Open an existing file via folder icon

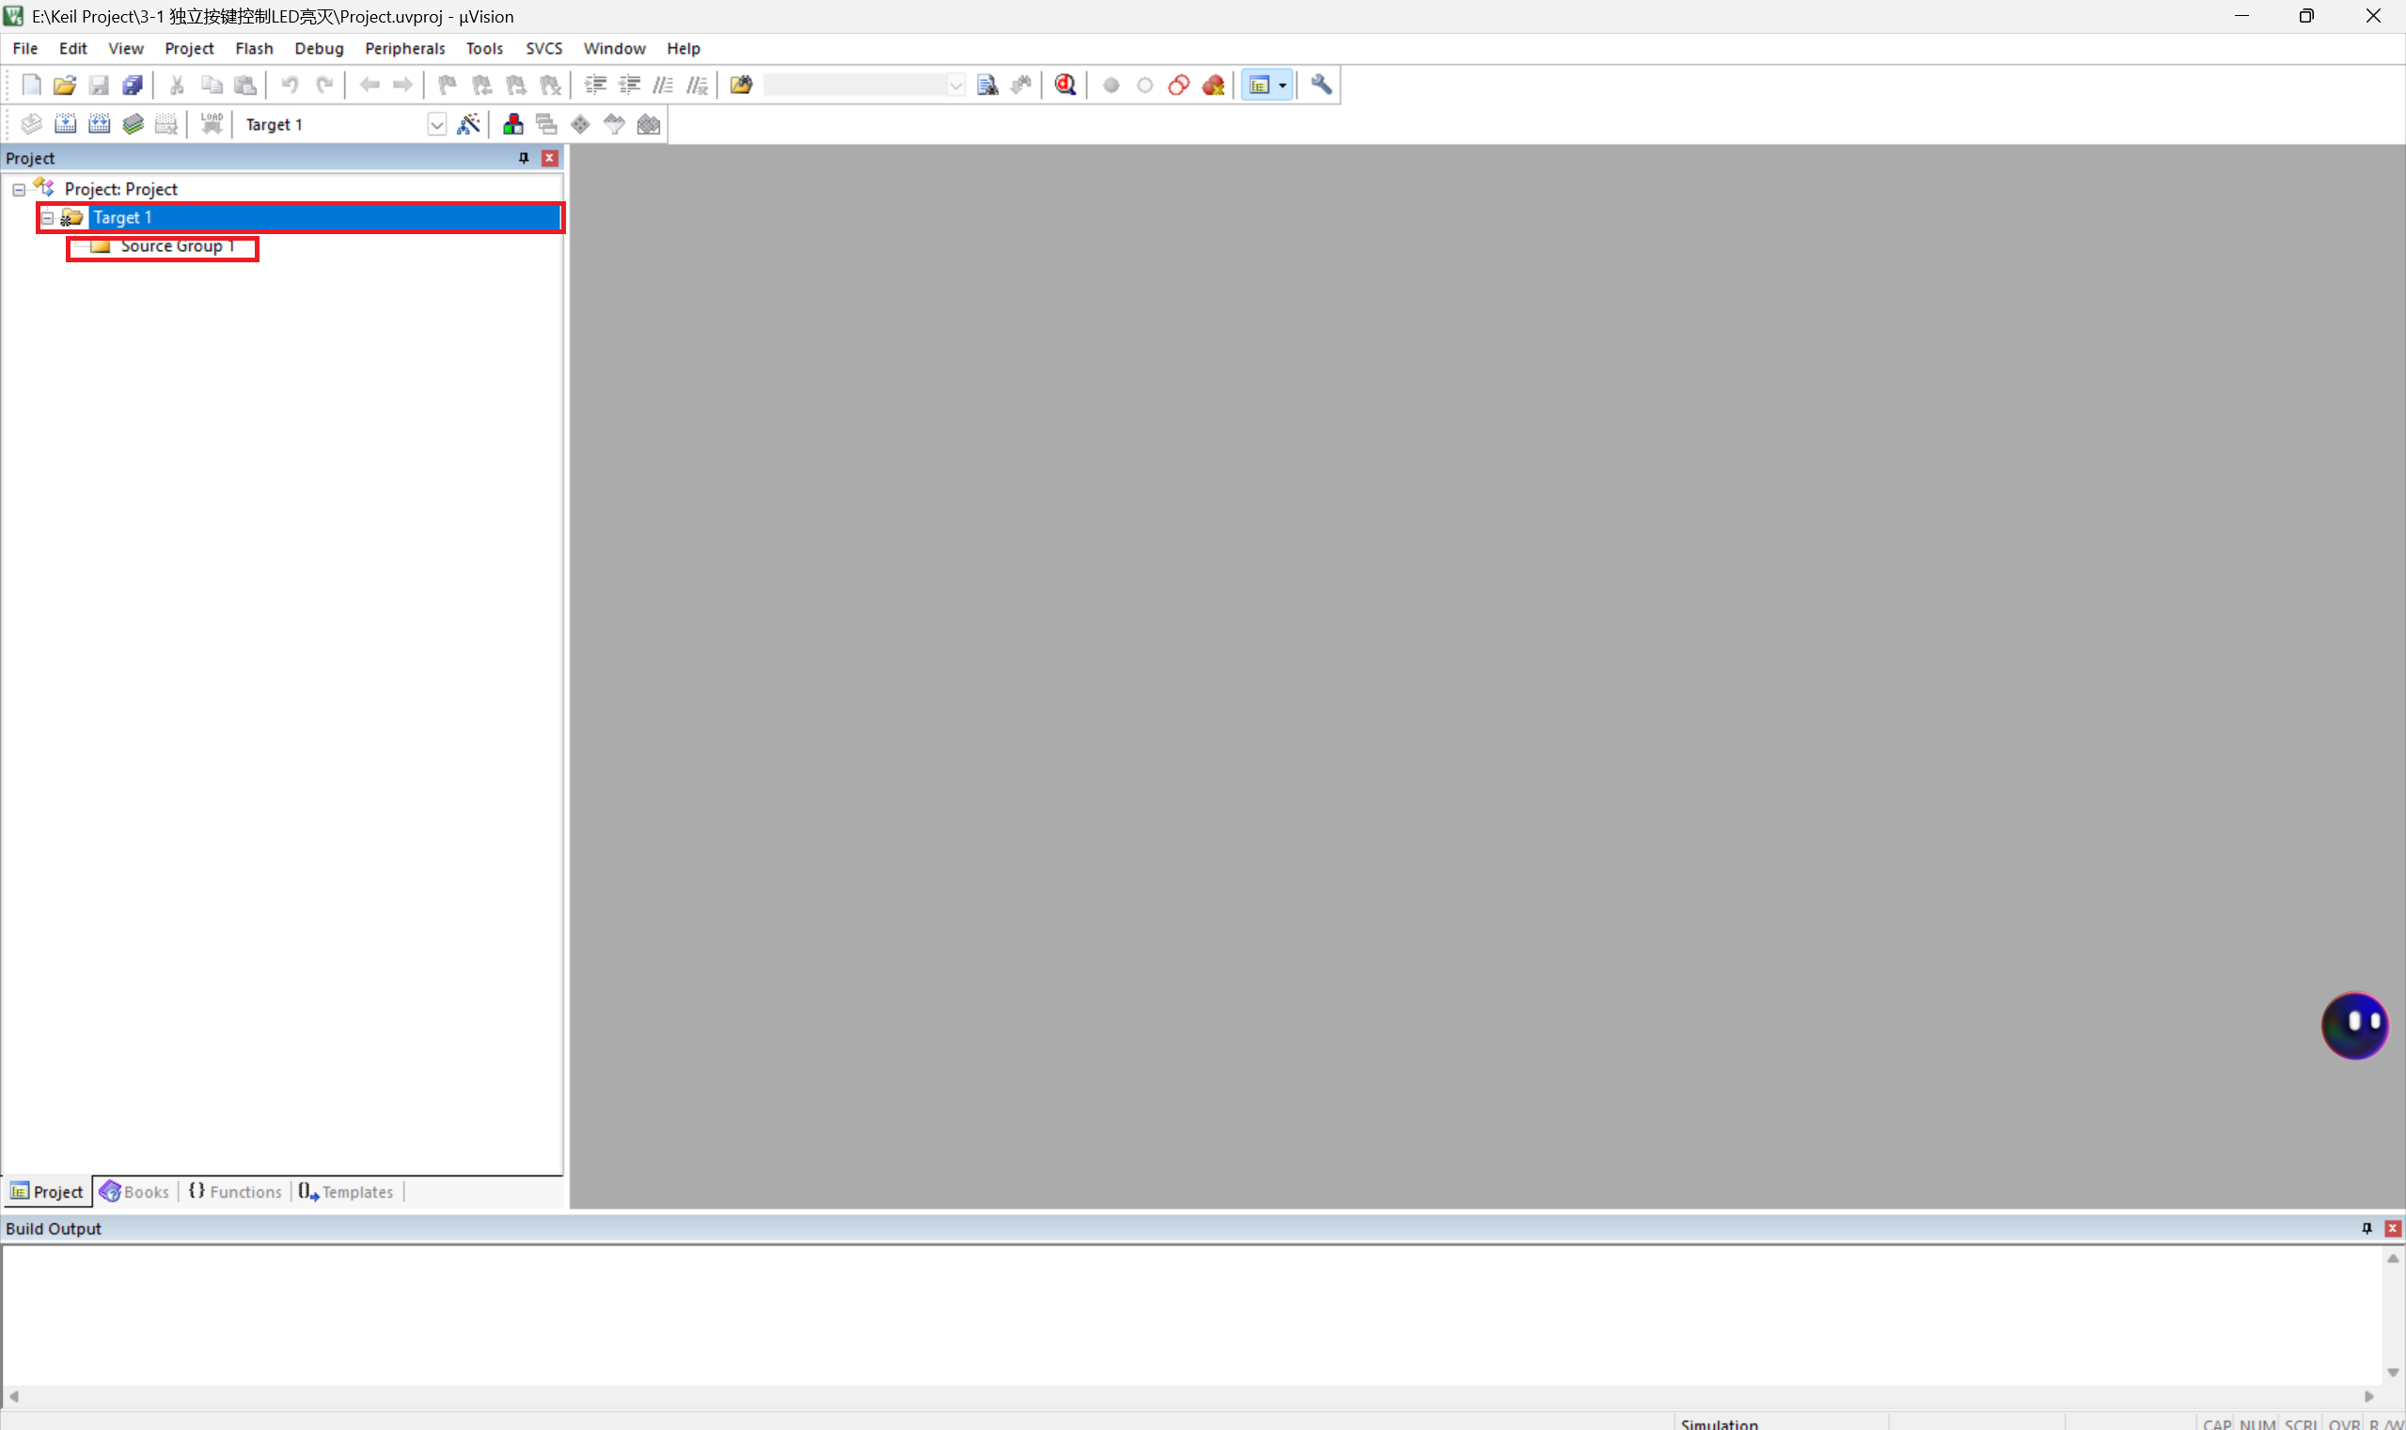(x=65, y=85)
